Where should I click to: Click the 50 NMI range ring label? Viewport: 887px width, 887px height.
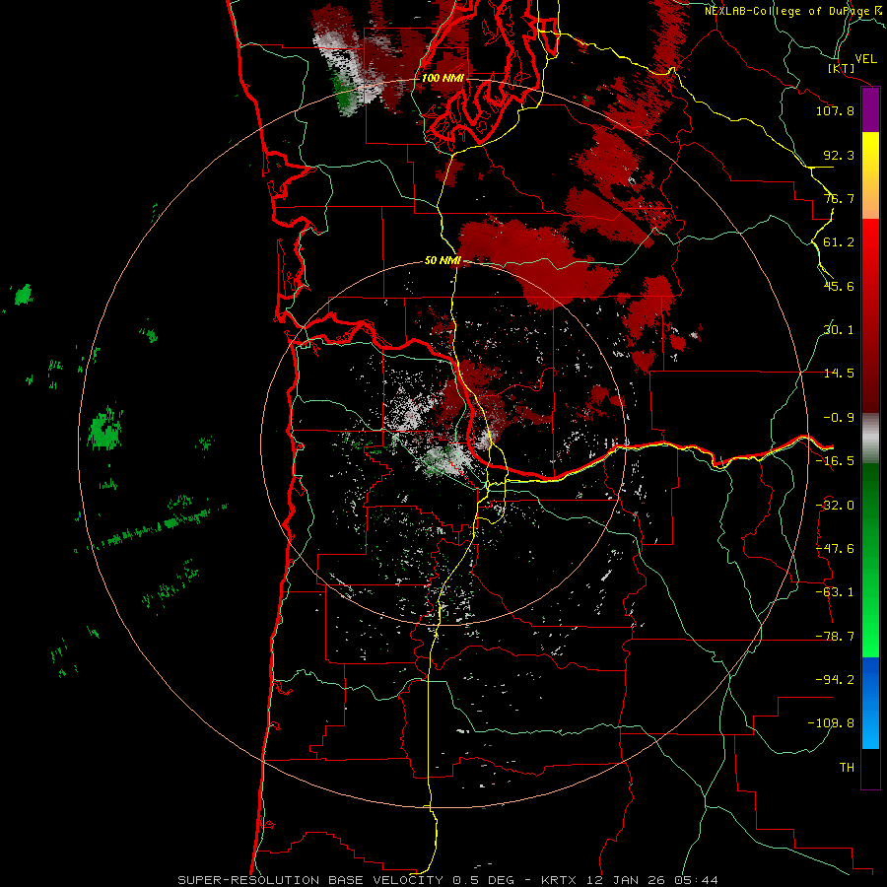tap(443, 260)
